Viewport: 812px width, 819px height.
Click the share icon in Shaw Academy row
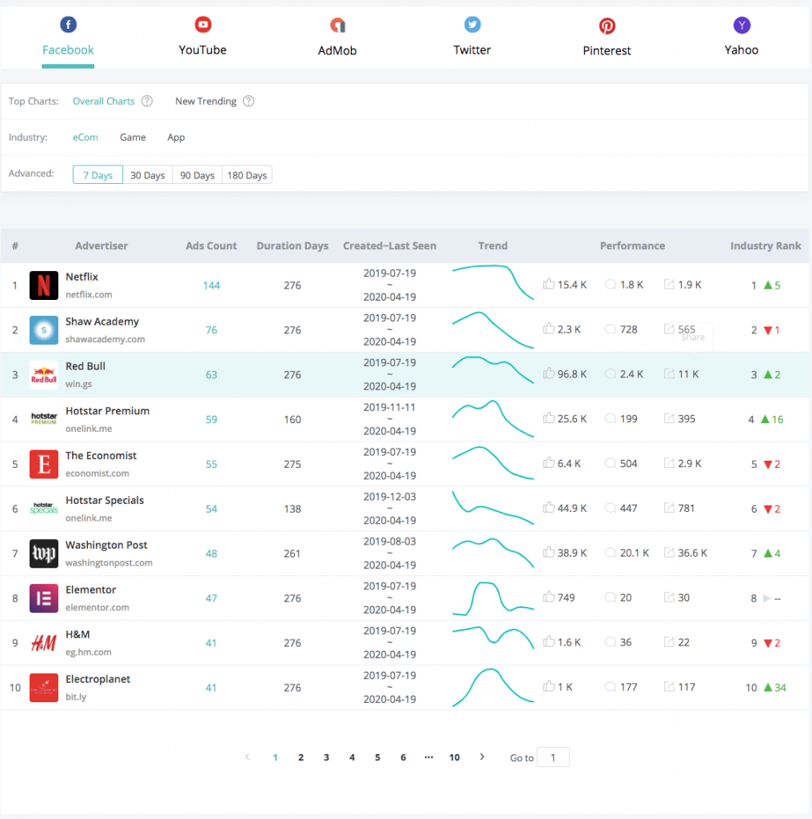coord(669,329)
